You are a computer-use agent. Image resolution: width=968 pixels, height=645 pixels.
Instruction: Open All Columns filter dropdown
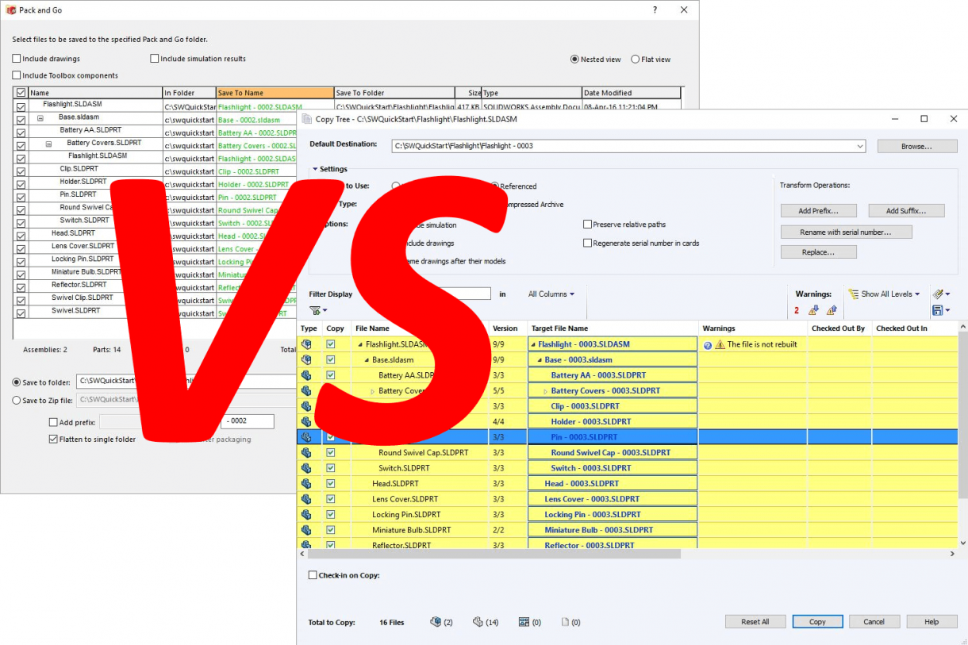pyautogui.click(x=551, y=294)
